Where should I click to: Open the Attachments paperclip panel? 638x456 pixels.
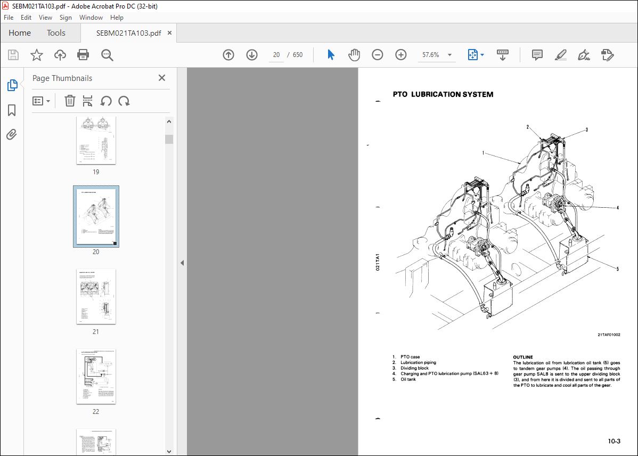[12, 134]
